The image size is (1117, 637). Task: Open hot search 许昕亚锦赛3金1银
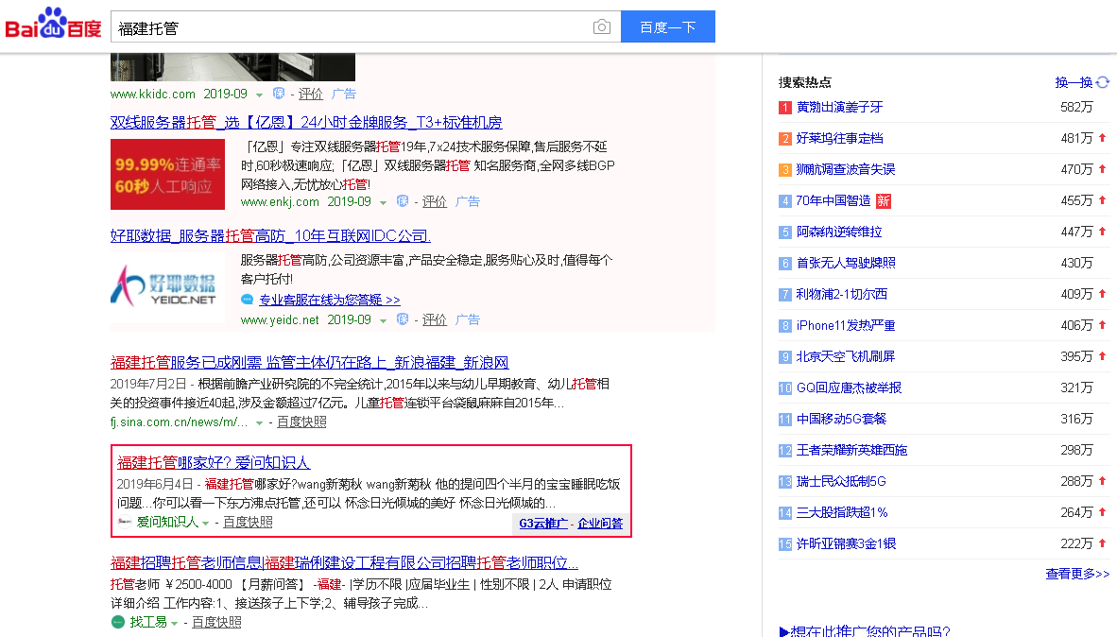pos(846,543)
